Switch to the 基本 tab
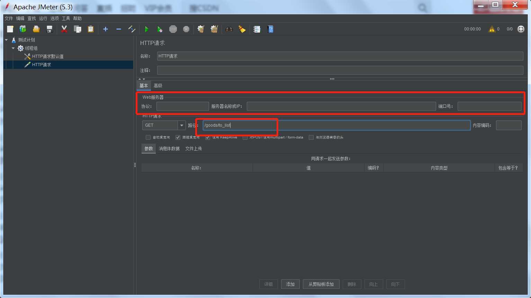Image resolution: width=531 pixels, height=298 pixels. pyautogui.click(x=144, y=85)
